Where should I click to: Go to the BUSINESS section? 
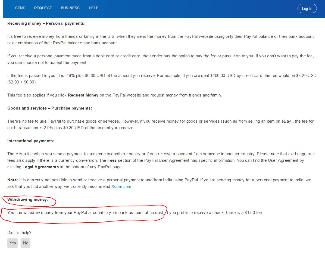(x=70, y=8)
